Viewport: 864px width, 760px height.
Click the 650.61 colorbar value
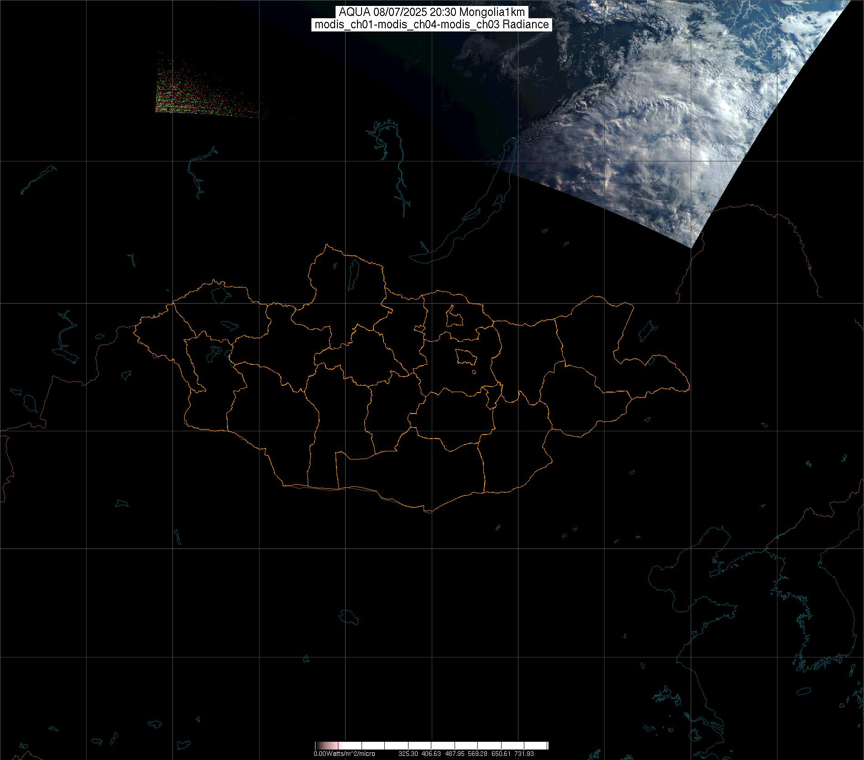coord(501,754)
